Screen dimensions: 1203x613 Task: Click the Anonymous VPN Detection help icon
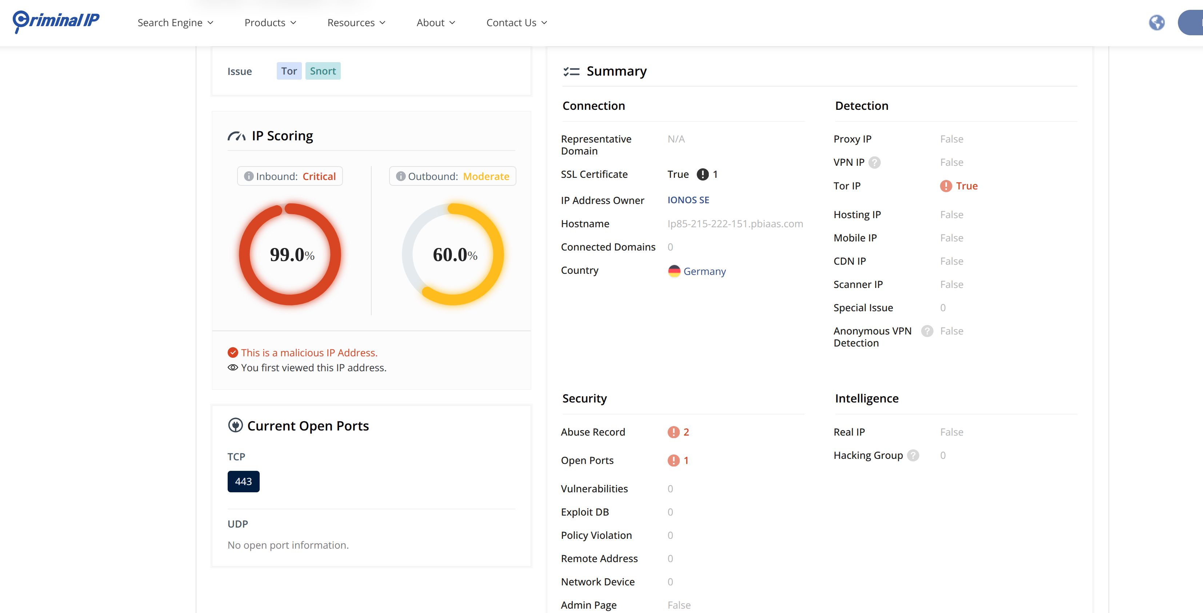click(x=927, y=331)
